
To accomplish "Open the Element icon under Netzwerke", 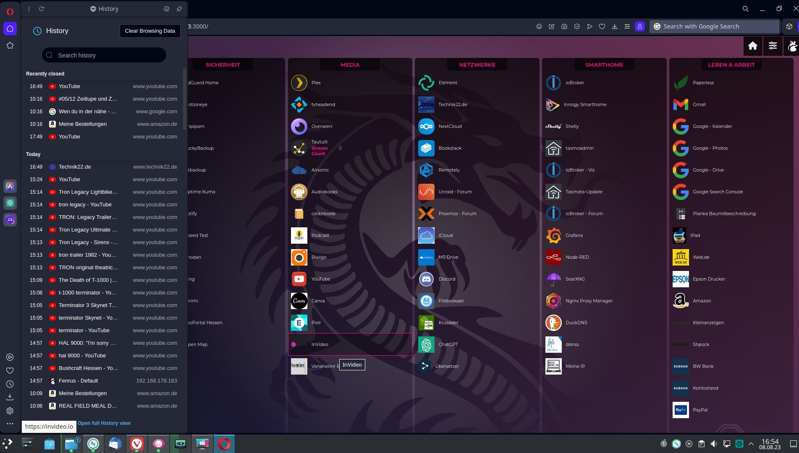I will [426, 83].
